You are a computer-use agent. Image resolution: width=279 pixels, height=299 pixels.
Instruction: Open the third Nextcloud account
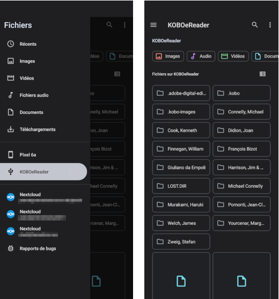coord(45,231)
